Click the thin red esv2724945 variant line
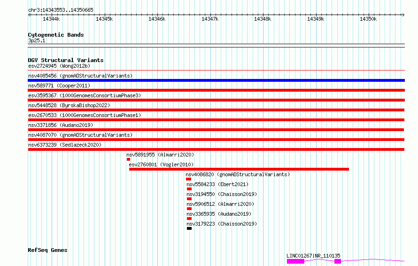Image resolution: width=418 pixels, height=266 pixels. pyautogui.click(x=216, y=70)
